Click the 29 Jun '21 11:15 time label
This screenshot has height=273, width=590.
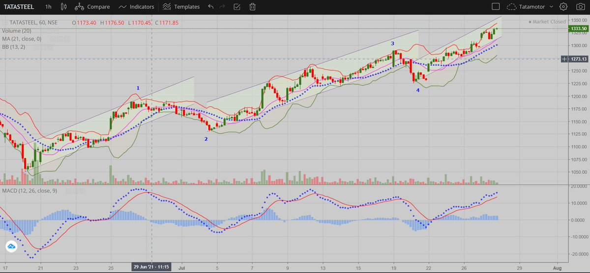[x=151, y=267]
